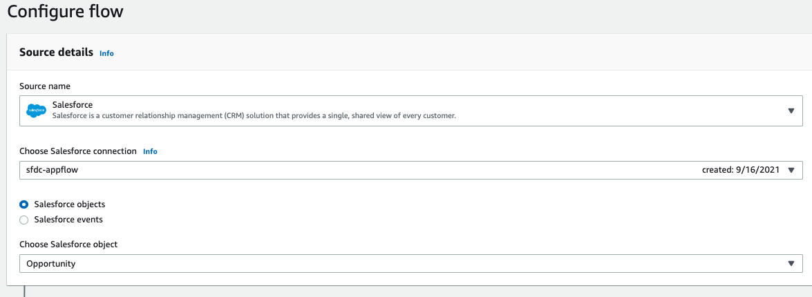
Task: Select the Salesforce events radio button
Action: [x=24, y=220]
